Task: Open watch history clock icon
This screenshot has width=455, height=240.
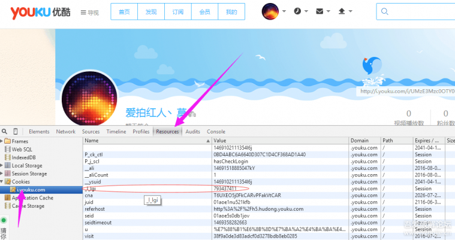Action: click(297, 11)
